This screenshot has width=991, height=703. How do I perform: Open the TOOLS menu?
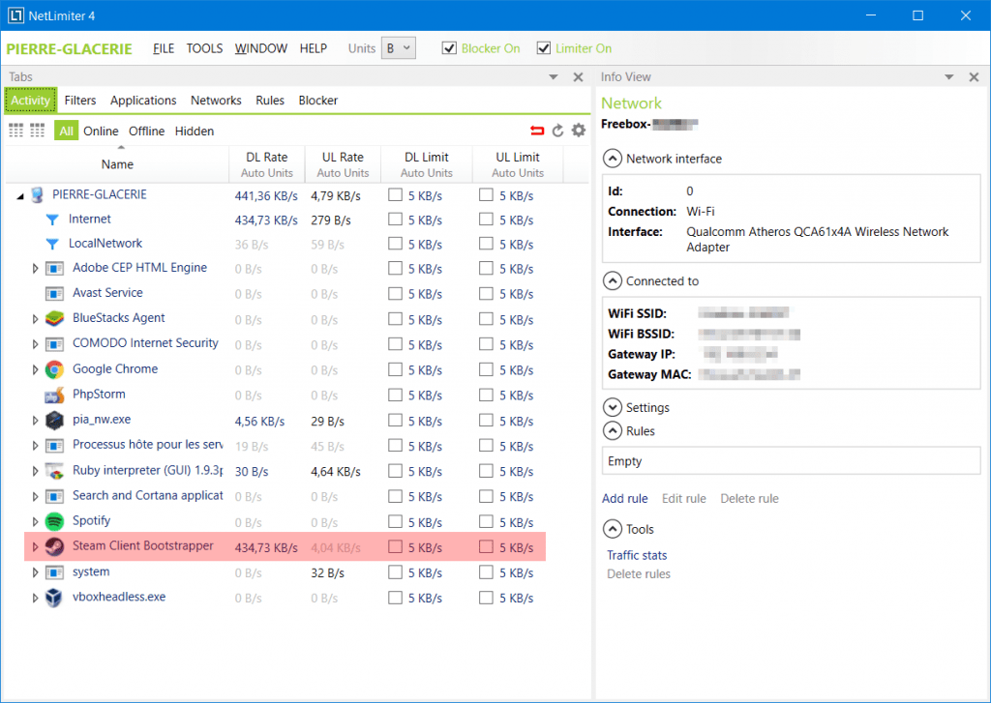tap(204, 48)
